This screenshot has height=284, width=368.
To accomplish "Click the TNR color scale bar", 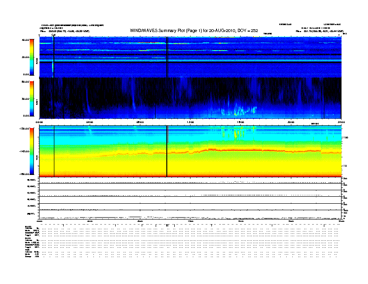I will [32, 151].
